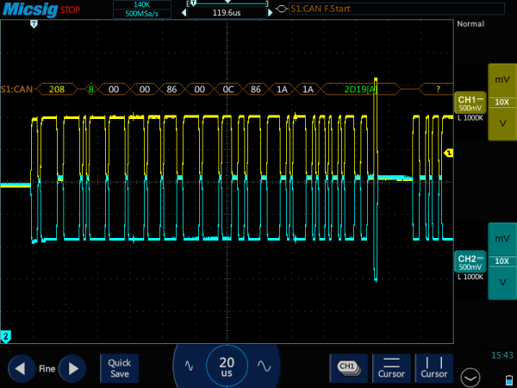Viewport: 517px width, 388px height.
Task: Toggle CH1 500mV channel tag
Action: coord(470,103)
